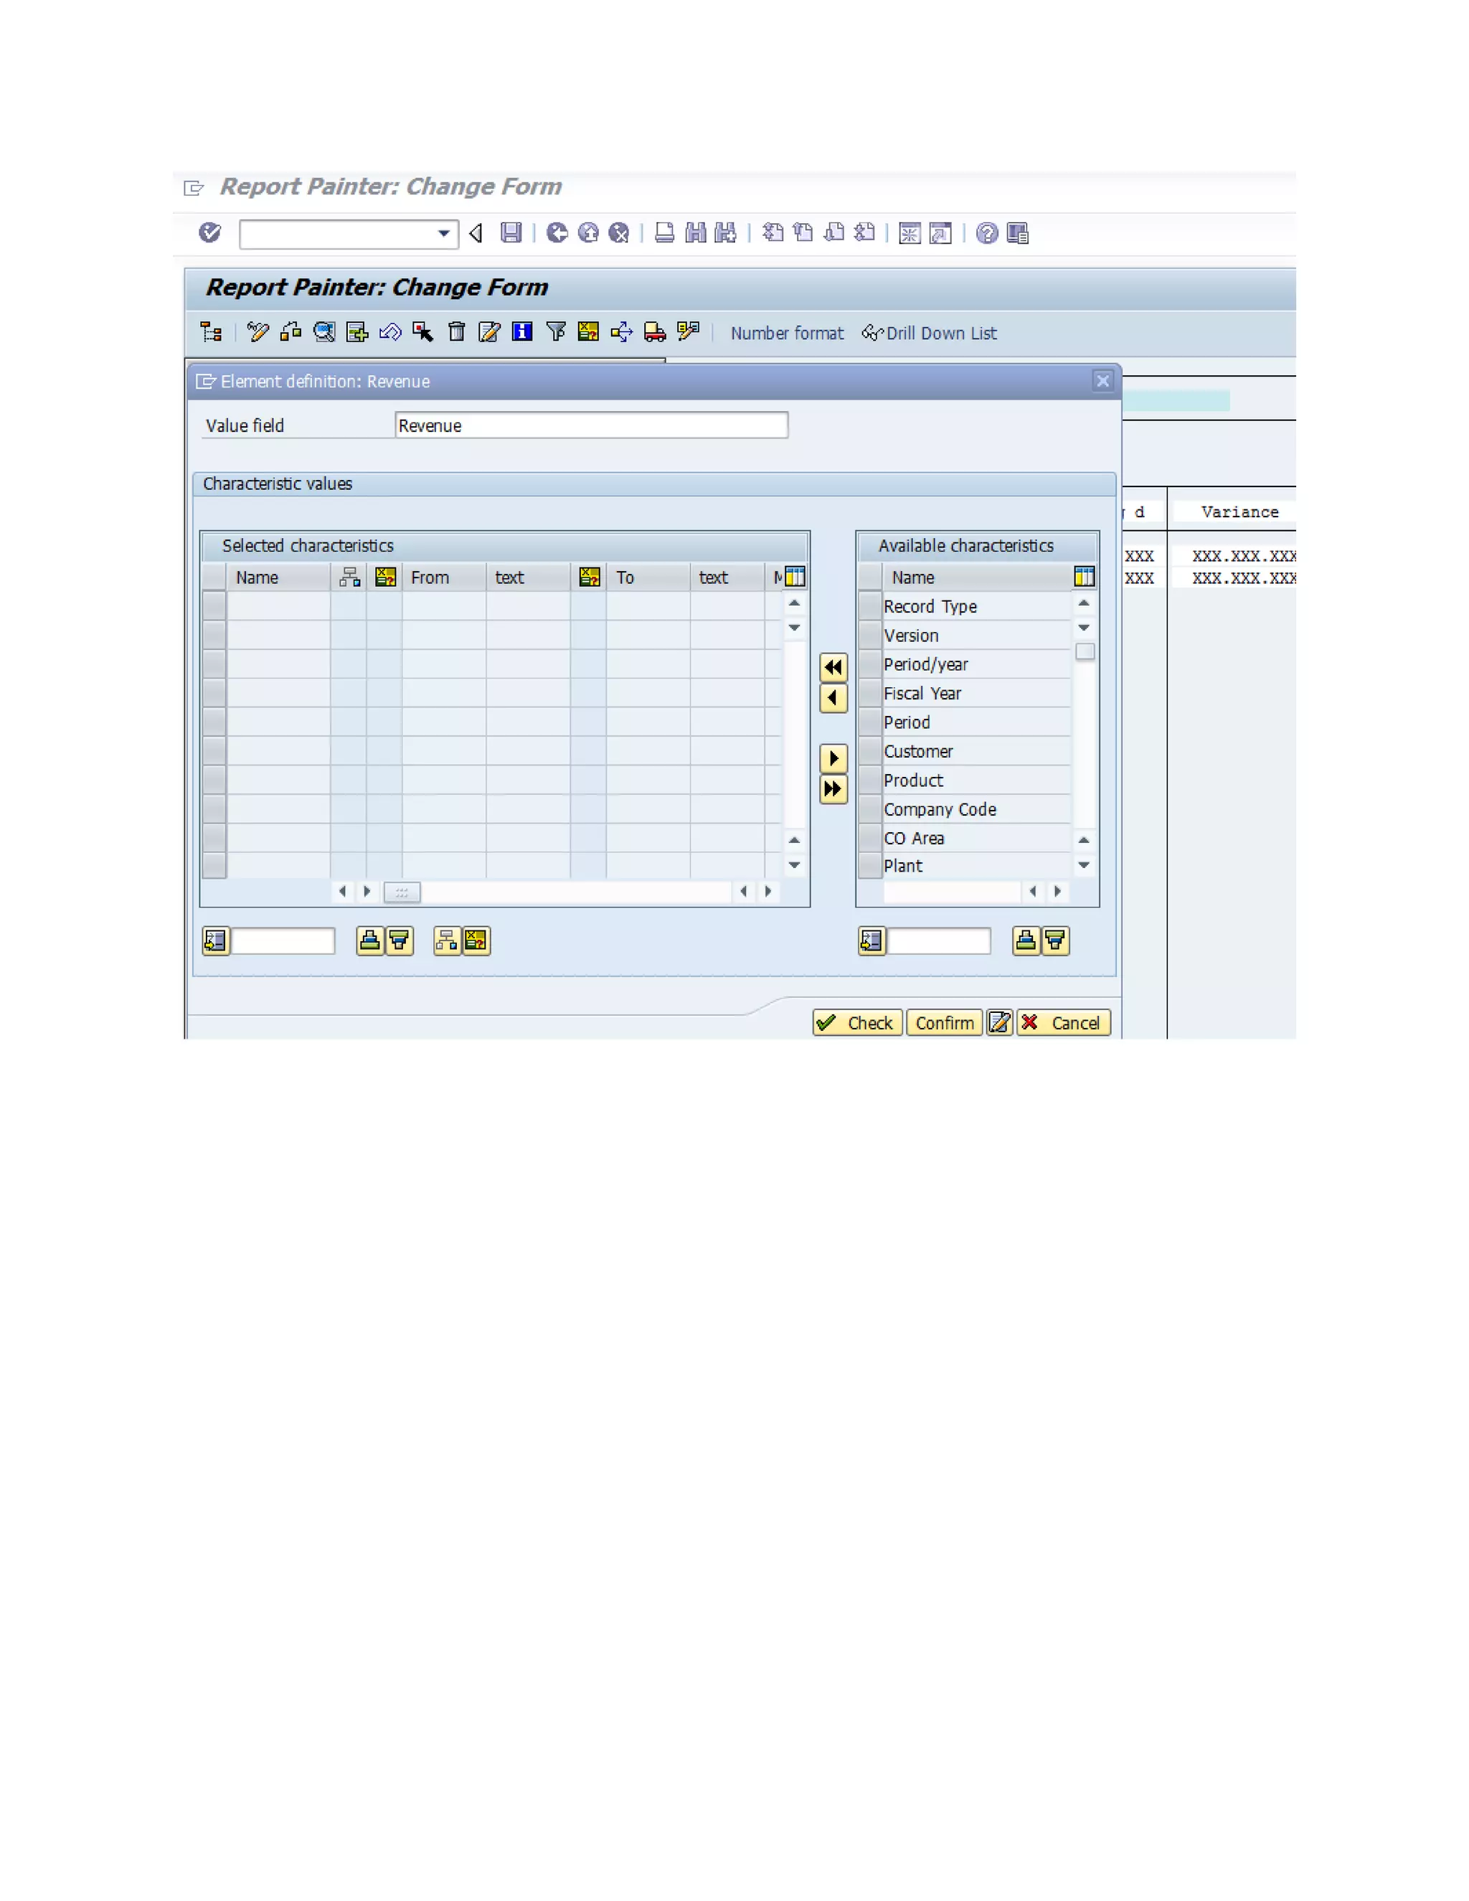Open the Drill Down List

pyautogui.click(x=930, y=334)
